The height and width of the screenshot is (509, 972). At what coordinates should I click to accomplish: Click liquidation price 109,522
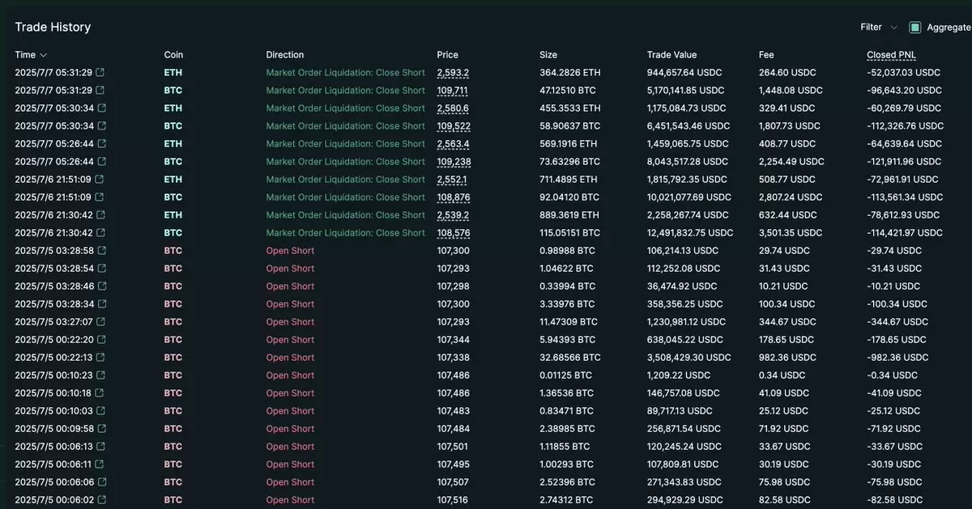454,126
